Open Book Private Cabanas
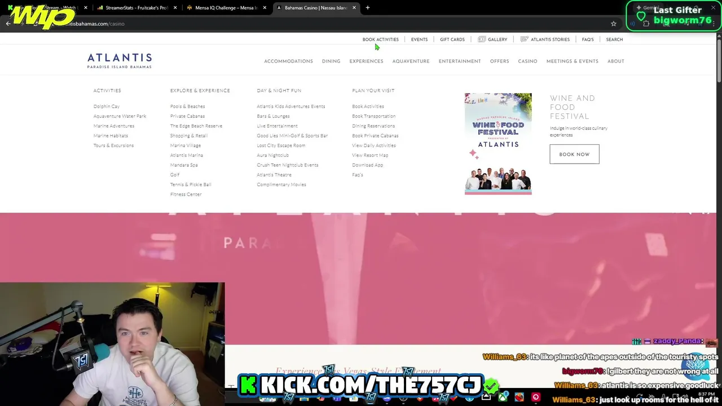 375,136
